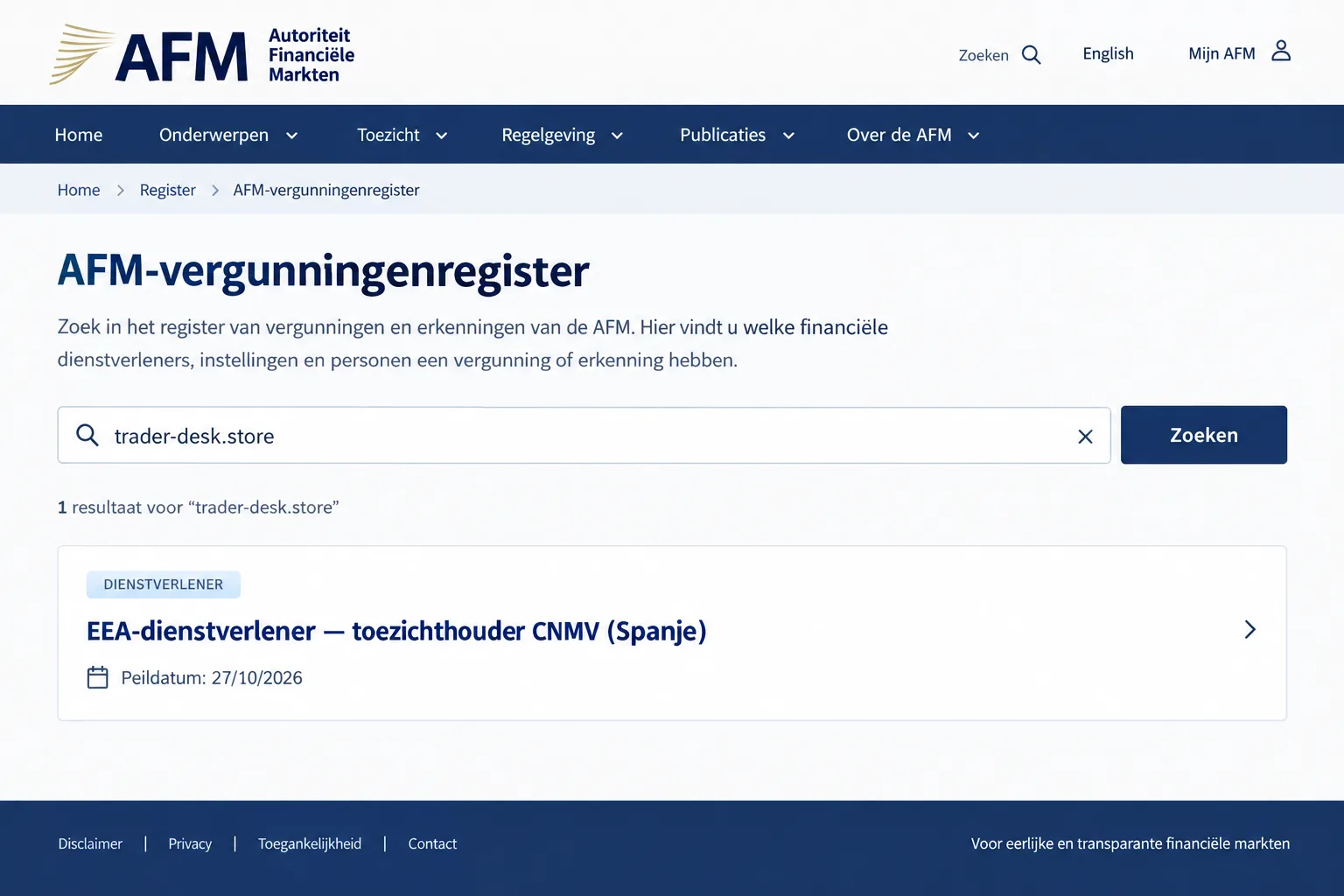Open the Contact footer link

click(x=432, y=843)
